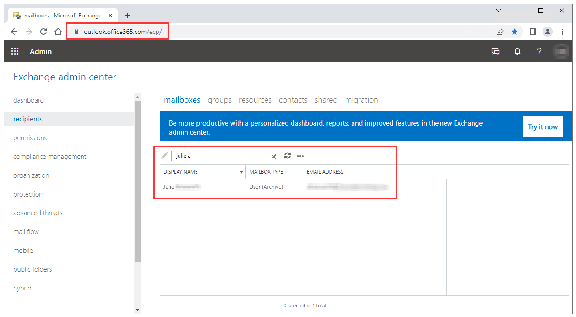
Task: Switch to the resources tab
Action: pos(255,100)
